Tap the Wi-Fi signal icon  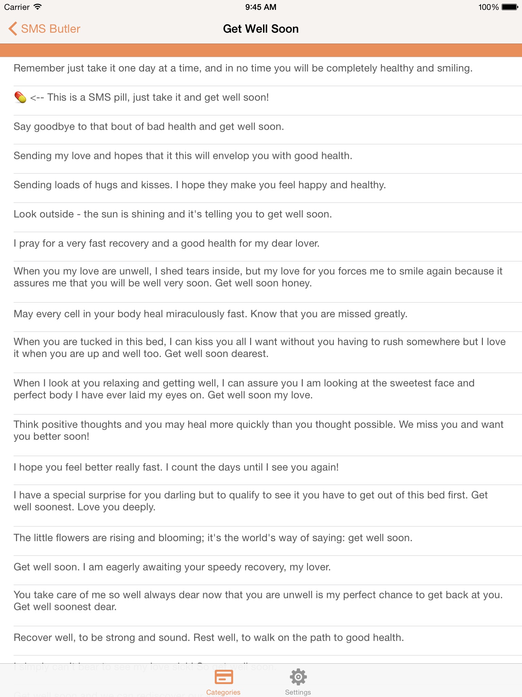pos(38,7)
